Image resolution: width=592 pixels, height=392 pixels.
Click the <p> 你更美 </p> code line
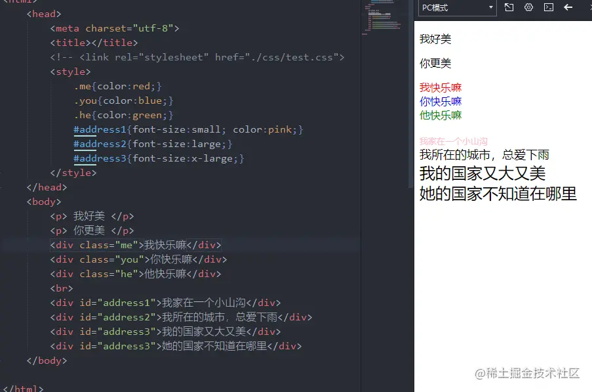[92, 230]
